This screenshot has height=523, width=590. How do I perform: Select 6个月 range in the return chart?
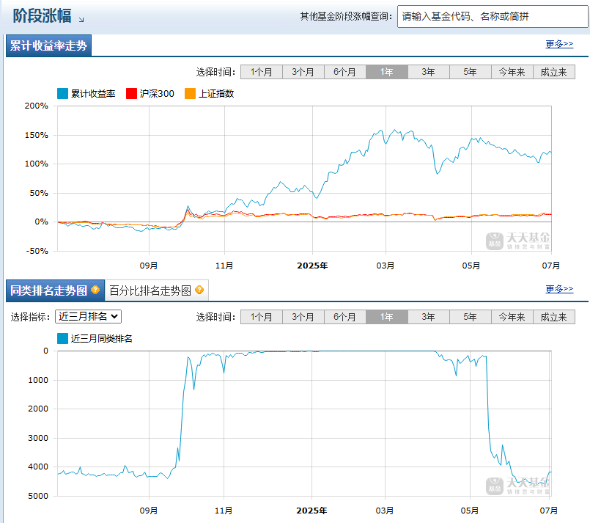click(345, 72)
